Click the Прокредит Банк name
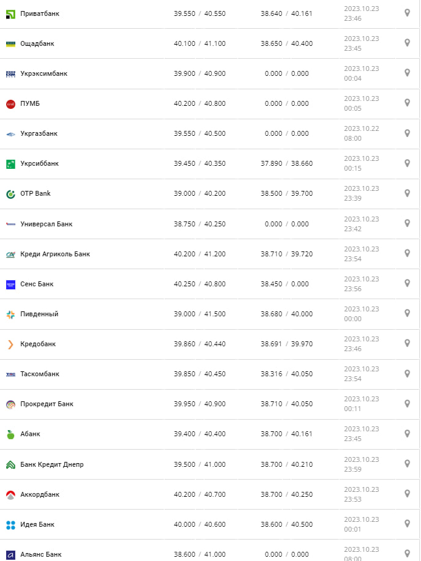This screenshot has height=561, width=421. 47,404
